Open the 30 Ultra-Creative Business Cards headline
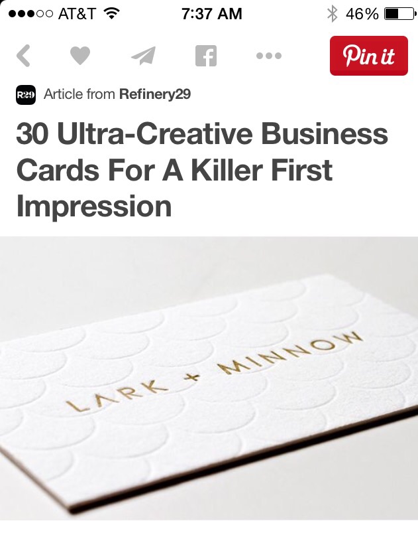Viewport: 418px width, 533px height. [202, 170]
